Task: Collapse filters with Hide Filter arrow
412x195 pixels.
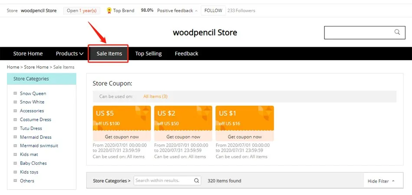Action: click(x=393, y=181)
